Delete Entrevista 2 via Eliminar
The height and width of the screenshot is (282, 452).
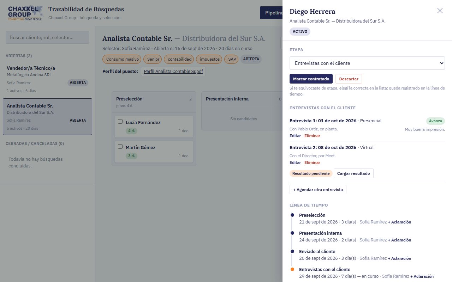[312, 163]
